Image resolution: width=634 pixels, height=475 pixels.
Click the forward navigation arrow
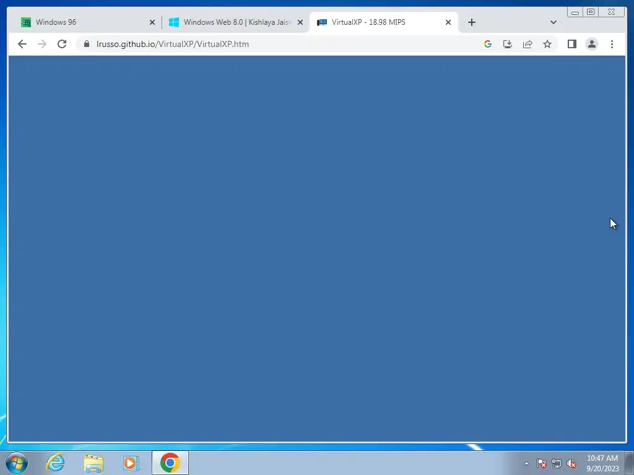click(42, 44)
